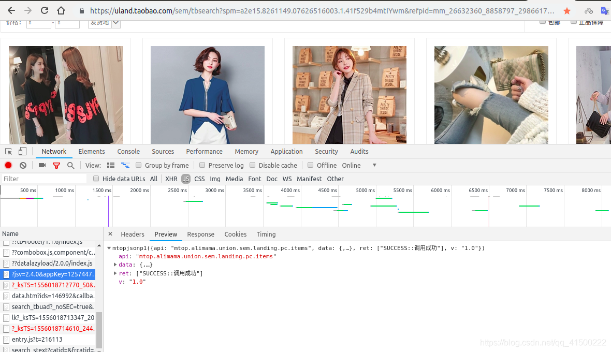Select the JS filter type

186,179
